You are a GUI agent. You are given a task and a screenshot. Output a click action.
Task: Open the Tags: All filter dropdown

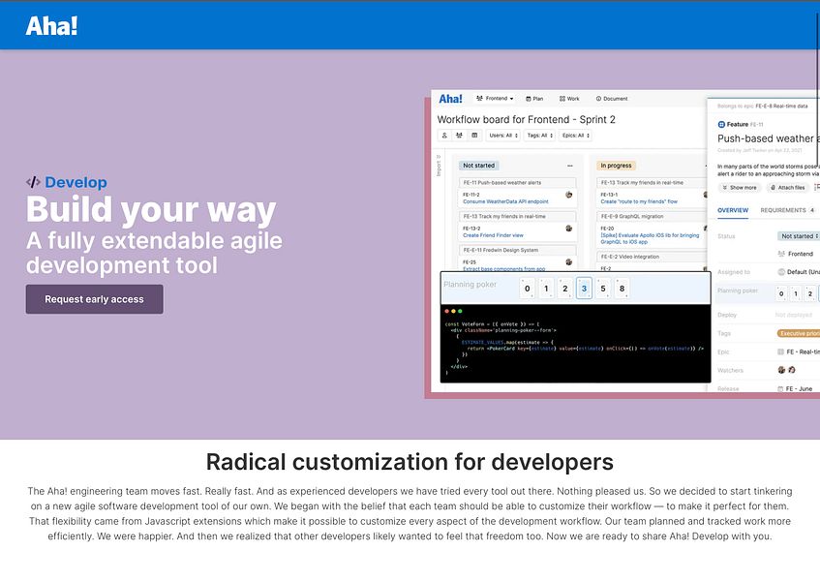[539, 136]
